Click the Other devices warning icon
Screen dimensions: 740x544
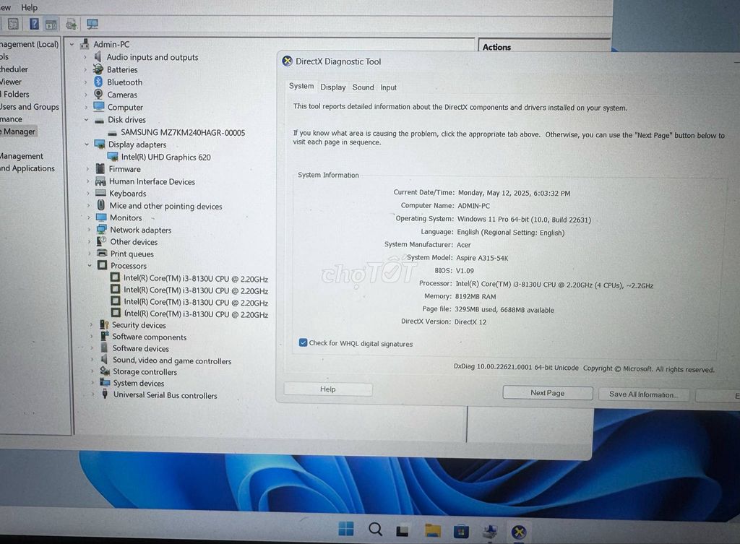pos(101,241)
